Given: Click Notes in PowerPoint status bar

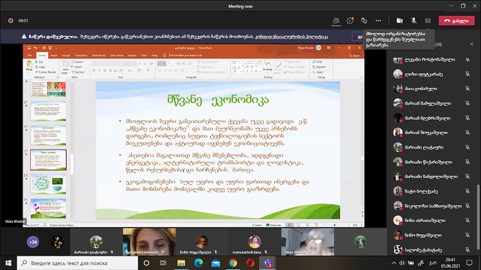Looking at the screenshot, I should pyautogui.click(x=257, y=225).
